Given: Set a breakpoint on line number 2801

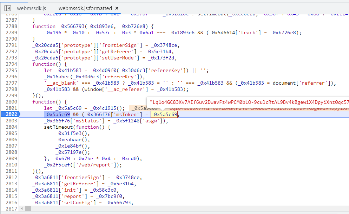Looking at the screenshot, I should 11,108.
